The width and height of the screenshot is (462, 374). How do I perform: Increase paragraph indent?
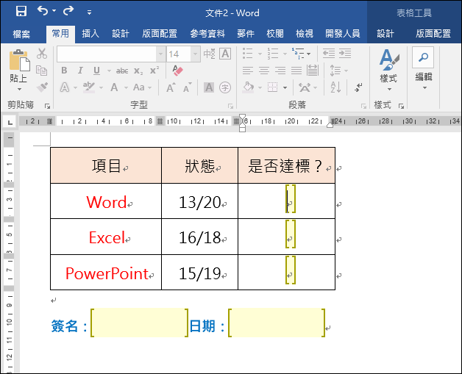(345, 54)
